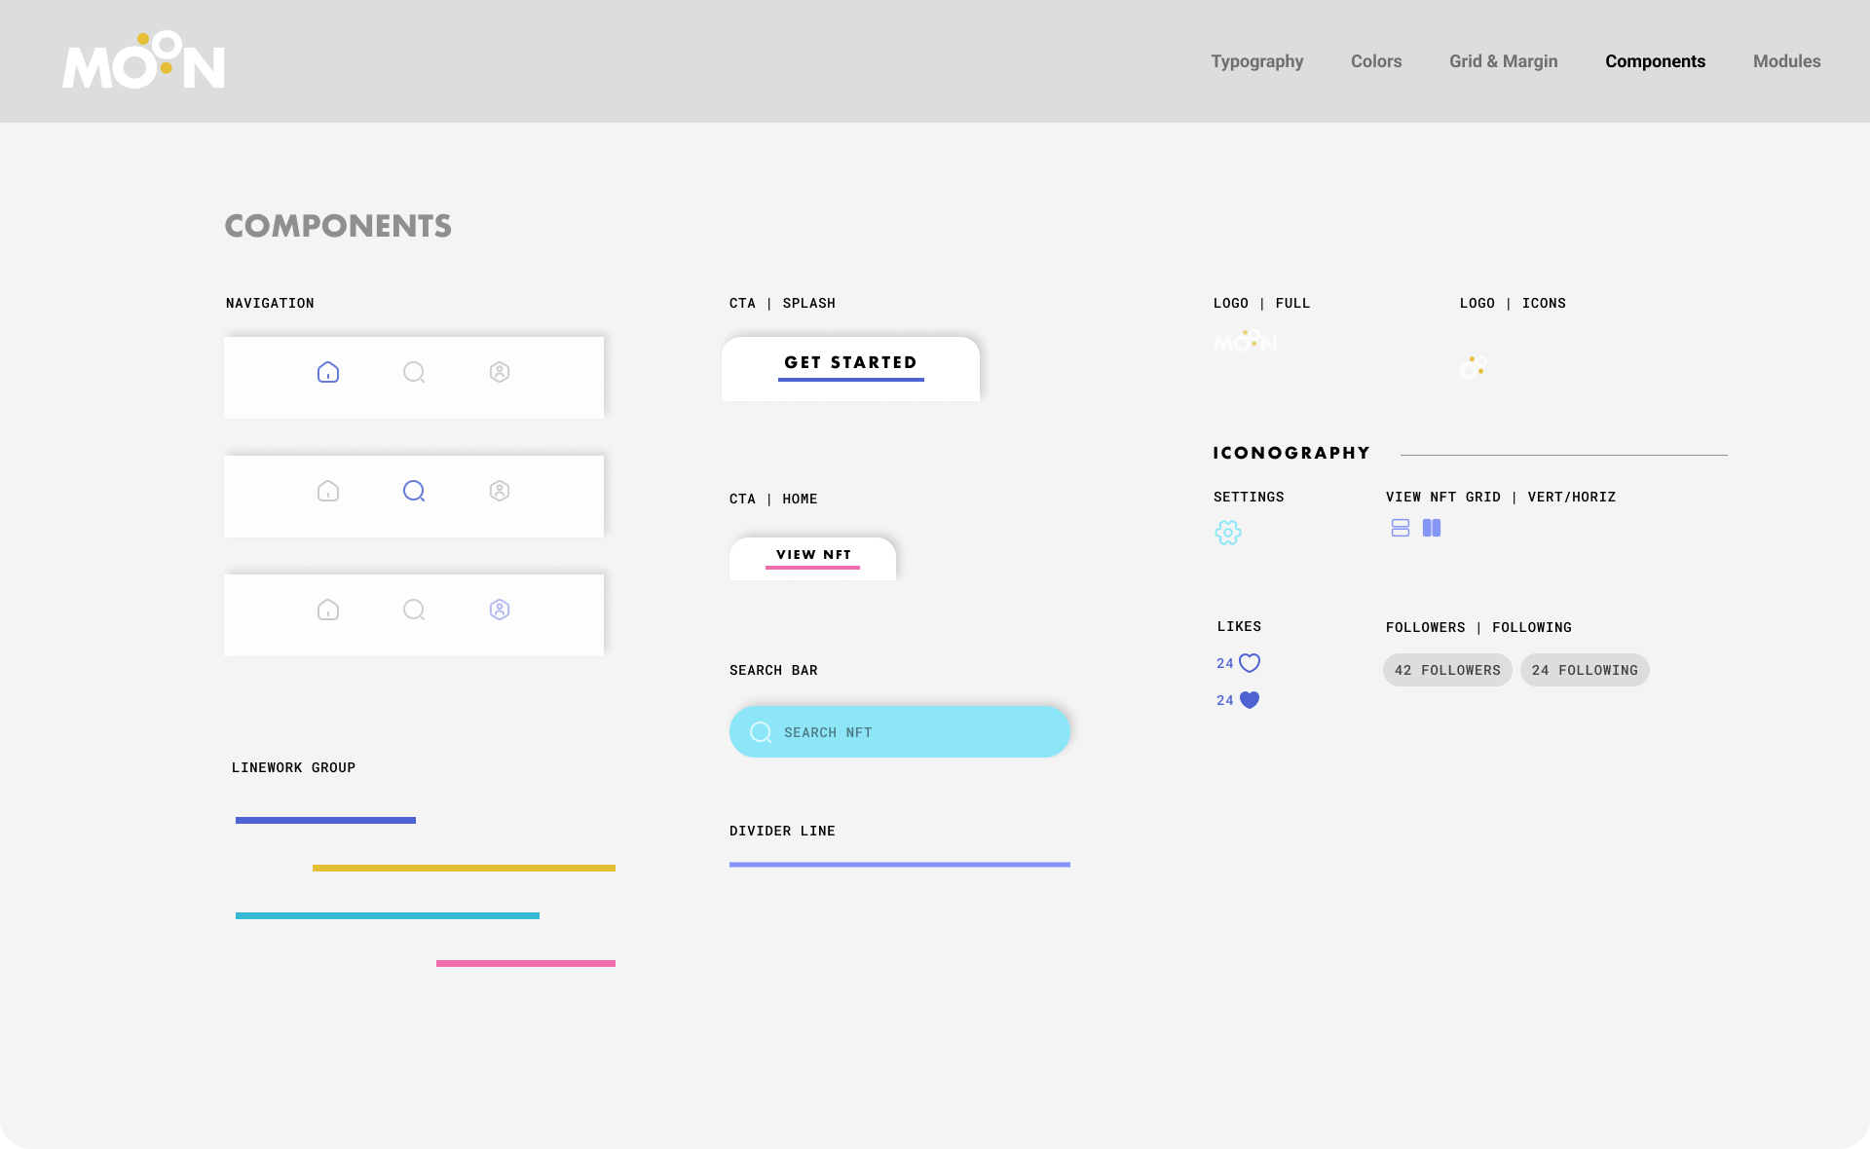Switch to the Modules tab
The height and width of the screenshot is (1149, 1870).
pyautogui.click(x=1786, y=61)
